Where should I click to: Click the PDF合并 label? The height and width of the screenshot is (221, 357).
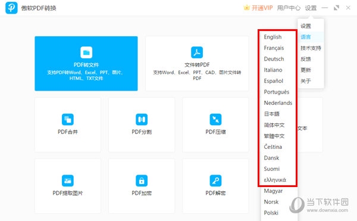[x=68, y=132]
